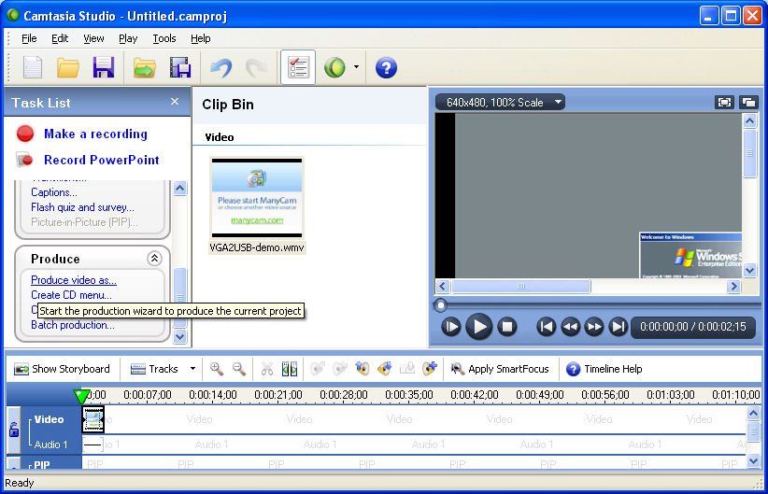This screenshot has width=768, height=494.
Task: Click the Produce video filmstrip icon
Action: 180,68
